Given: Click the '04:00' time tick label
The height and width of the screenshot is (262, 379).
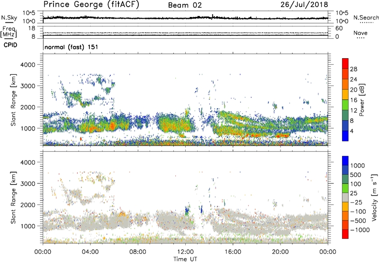Looking at the screenshot, I should click(x=90, y=252).
